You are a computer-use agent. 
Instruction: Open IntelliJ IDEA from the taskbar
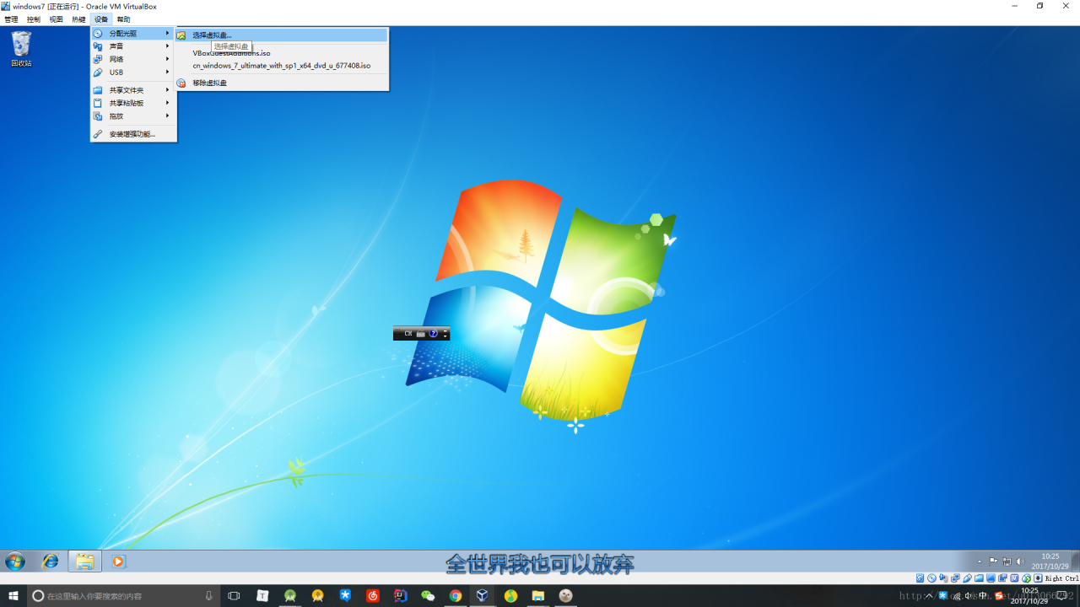click(x=401, y=596)
